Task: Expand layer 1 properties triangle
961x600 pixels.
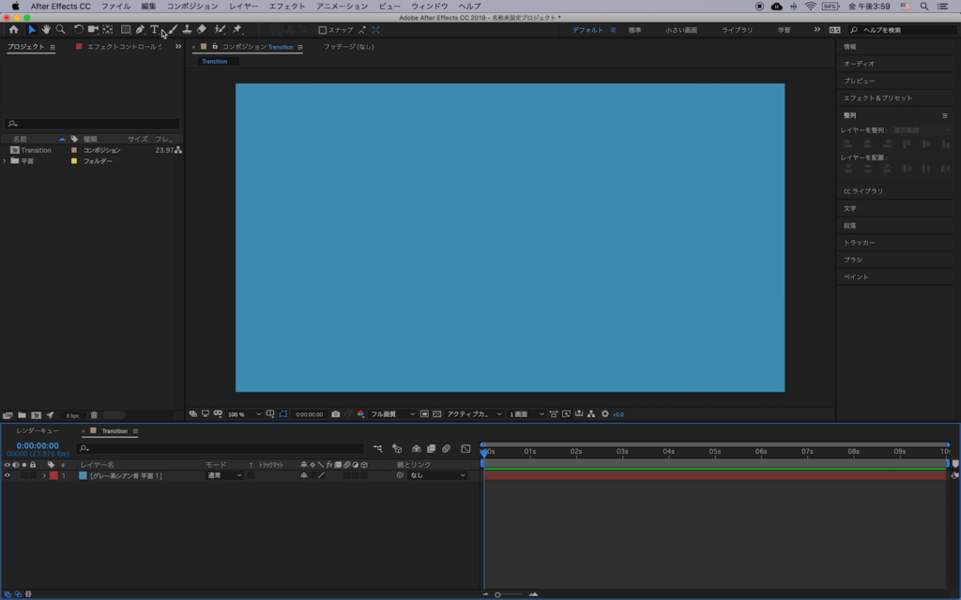Action: tap(43, 475)
